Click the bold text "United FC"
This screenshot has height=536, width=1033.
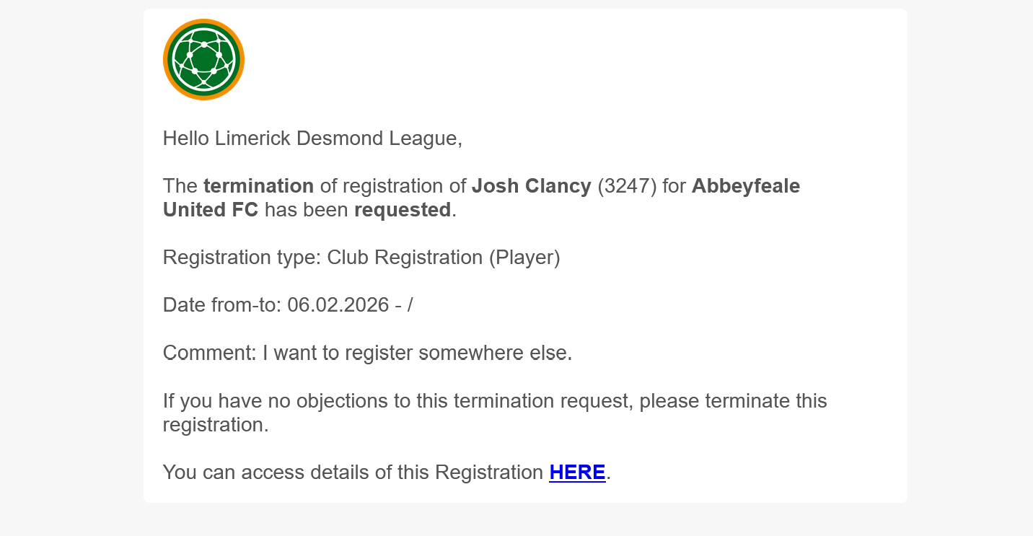point(210,210)
